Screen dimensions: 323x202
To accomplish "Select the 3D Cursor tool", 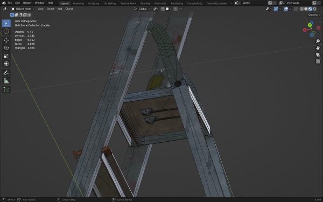I will [x=6, y=31].
